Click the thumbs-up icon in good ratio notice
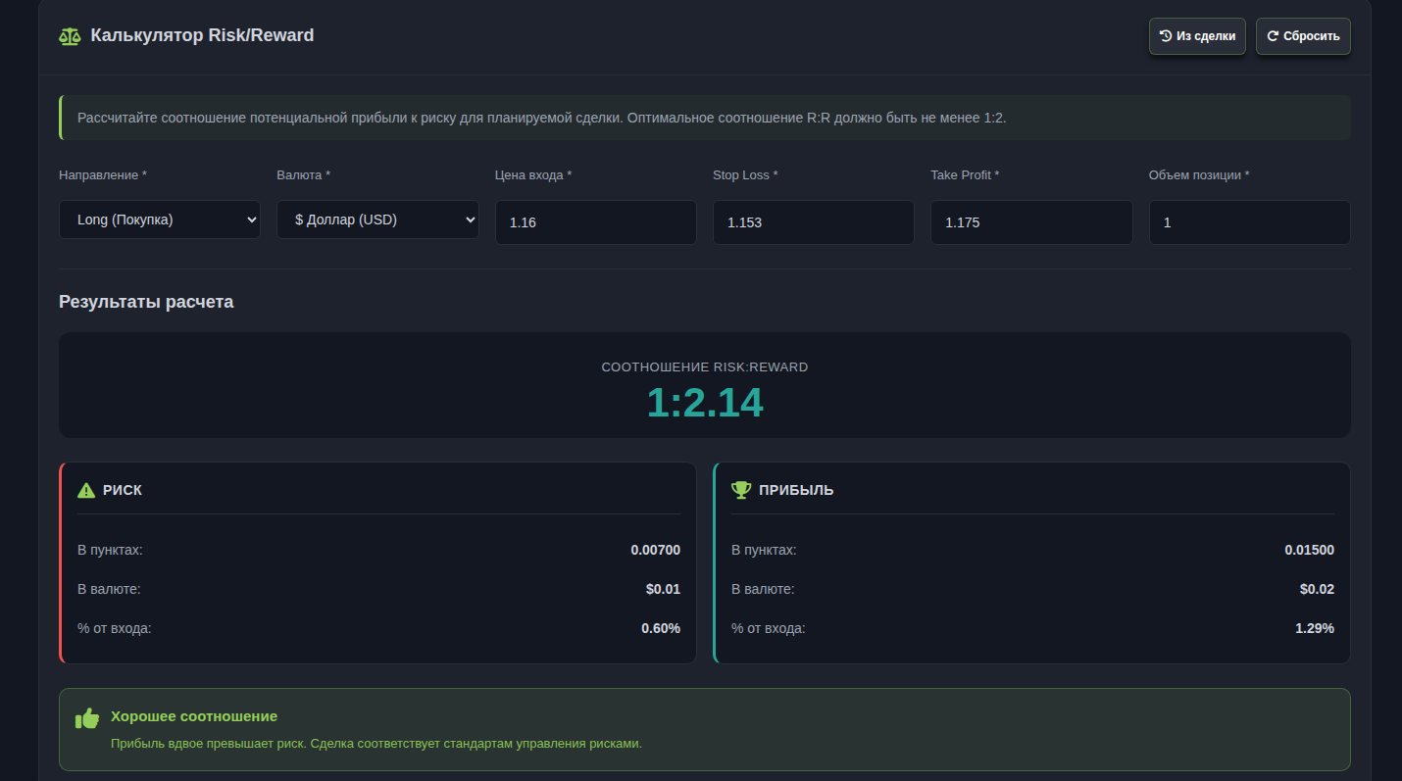The height and width of the screenshot is (781, 1402). tap(88, 718)
